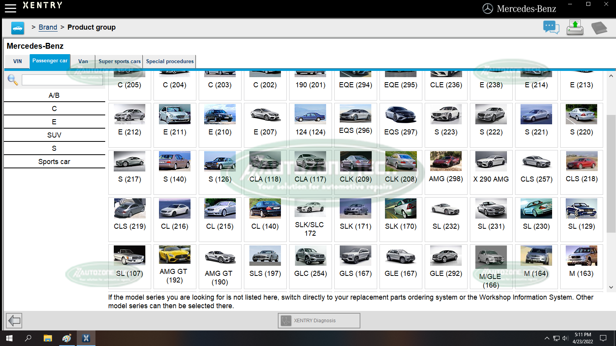Switch to the Van tab
This screenshot has height=346, width=616.
coord(83,62)
